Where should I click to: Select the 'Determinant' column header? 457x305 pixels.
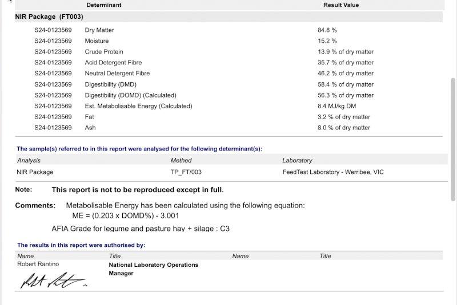click(104, 5)
